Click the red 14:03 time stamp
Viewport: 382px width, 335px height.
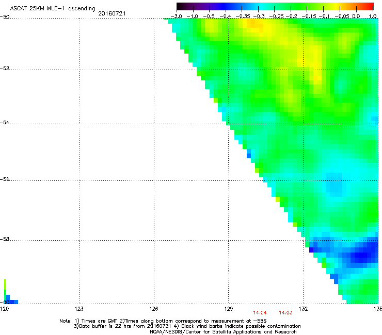tap(285, 313)
